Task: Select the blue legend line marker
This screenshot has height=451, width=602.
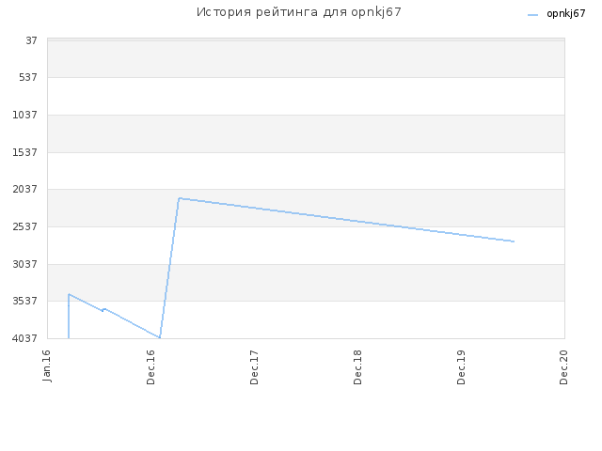Action: pyautogui.click(x=532, y=15)
